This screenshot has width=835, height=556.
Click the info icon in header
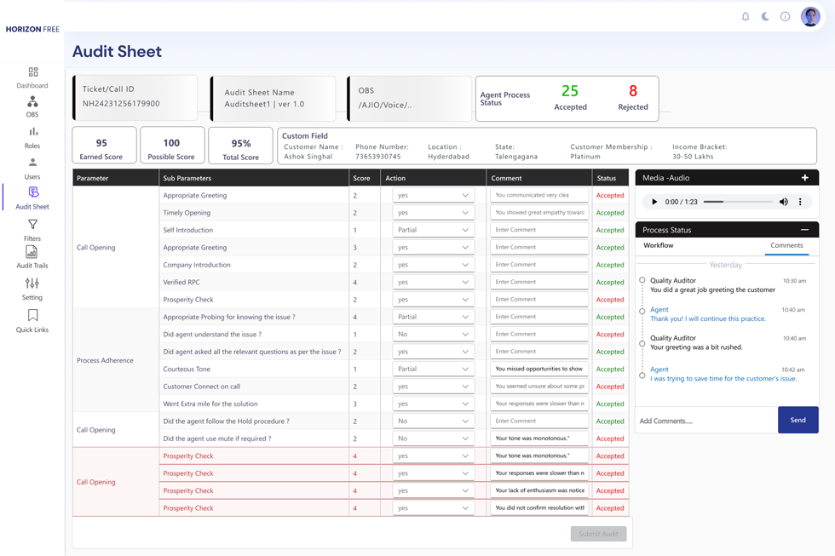pyautogui.click(x=786, y=16)
